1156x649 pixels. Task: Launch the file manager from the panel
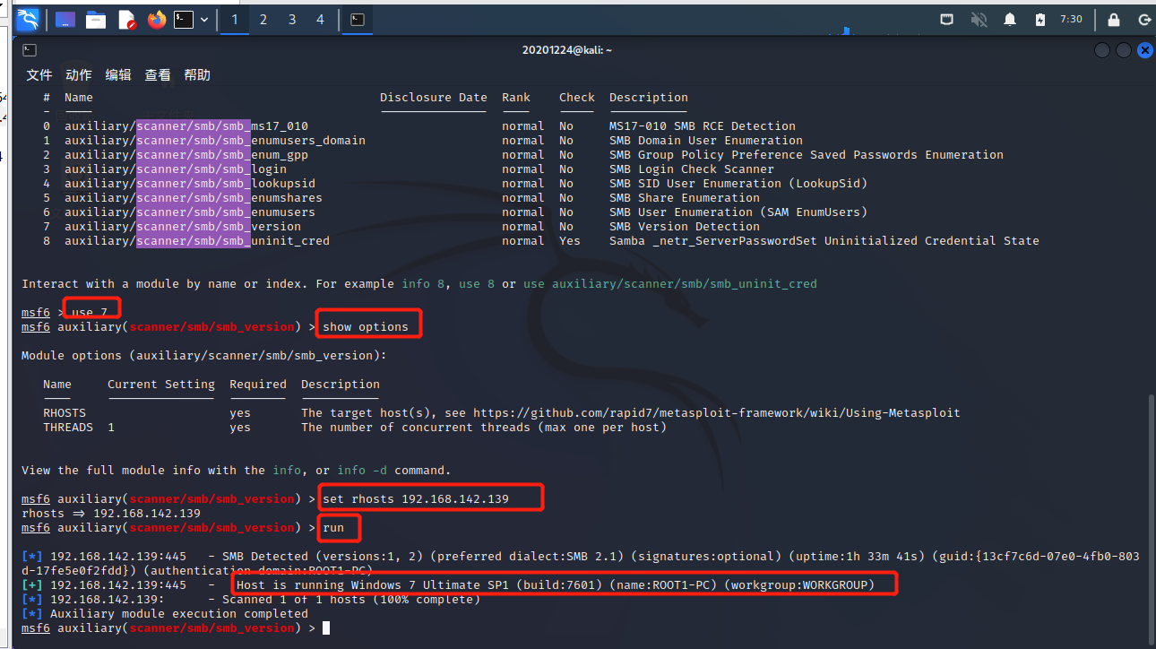96,19
